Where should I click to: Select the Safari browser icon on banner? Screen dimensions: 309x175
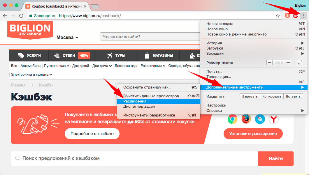coord(260,119)
